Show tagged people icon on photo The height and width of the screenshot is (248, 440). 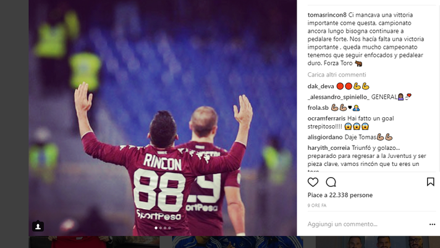pyautogui.click(x=38, y=226)
